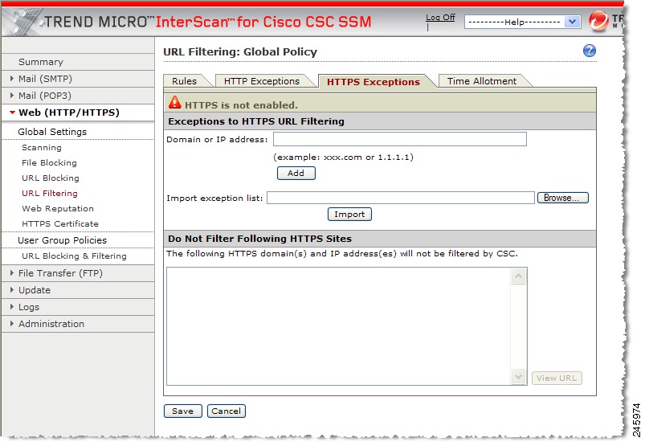Viewport: 645px width, 442px height.
Task: Switch to the HTTP Exceptions tab
Action: (x=262, y=81)
